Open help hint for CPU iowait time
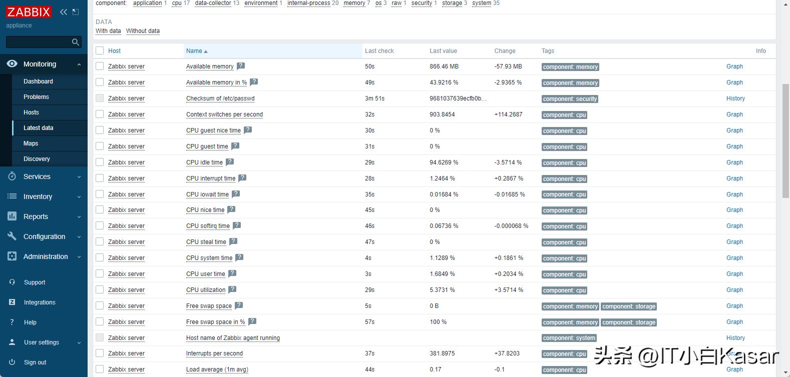The height and width of the screenshot is (377, 790). click(x=236, y=193)
